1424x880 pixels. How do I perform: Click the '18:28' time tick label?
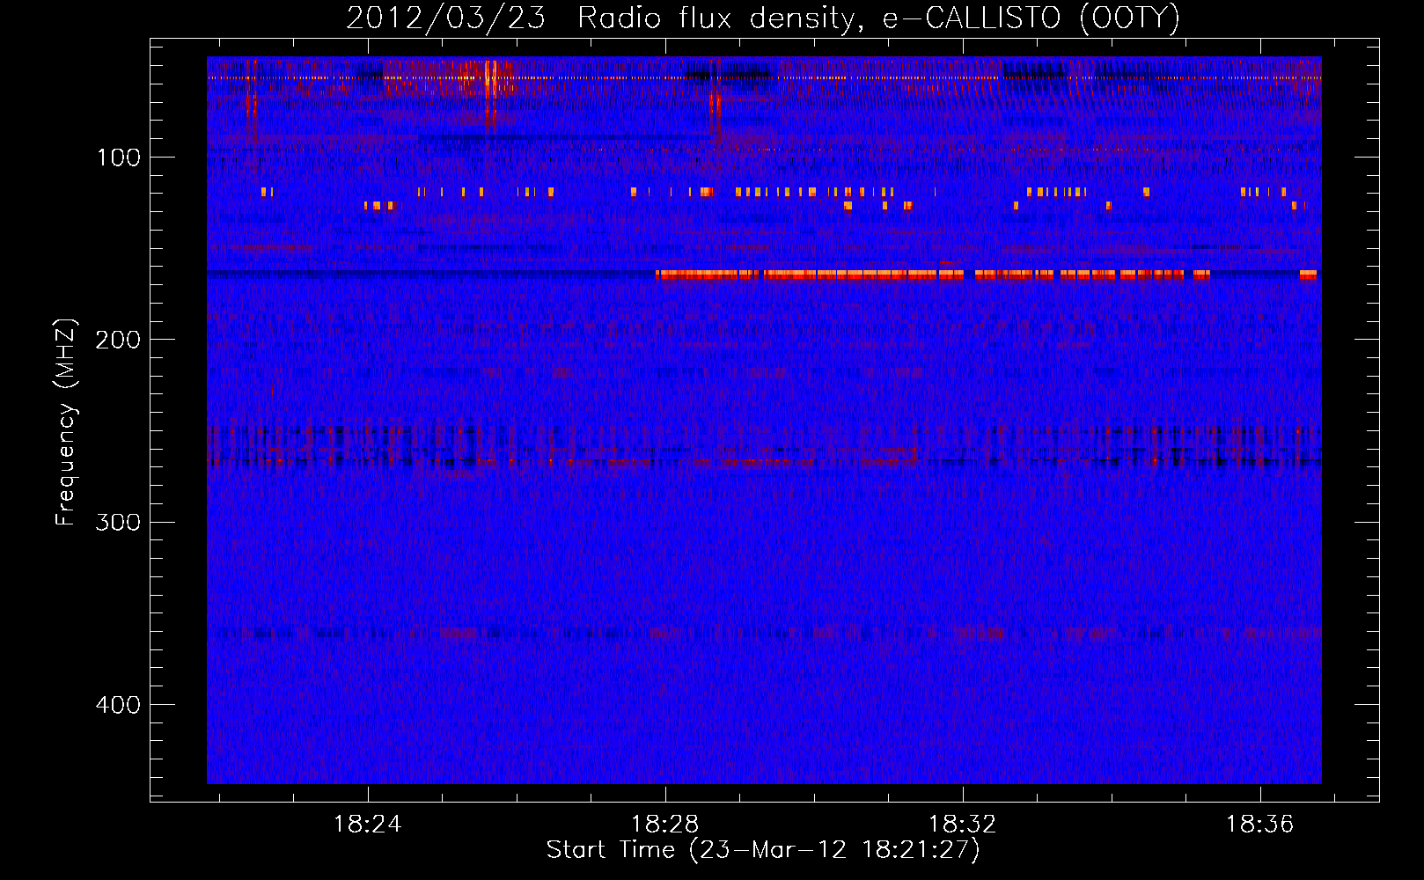pos(665,825)
